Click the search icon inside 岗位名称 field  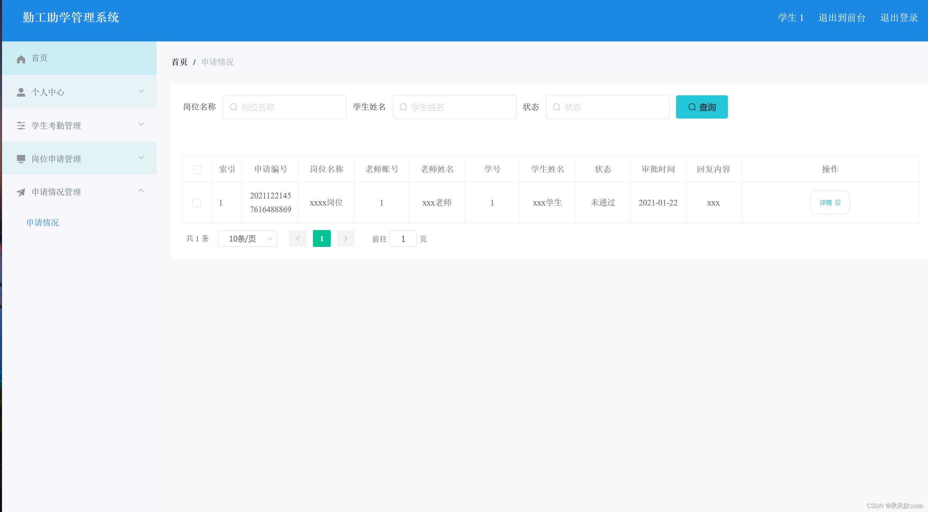[233, 107]
